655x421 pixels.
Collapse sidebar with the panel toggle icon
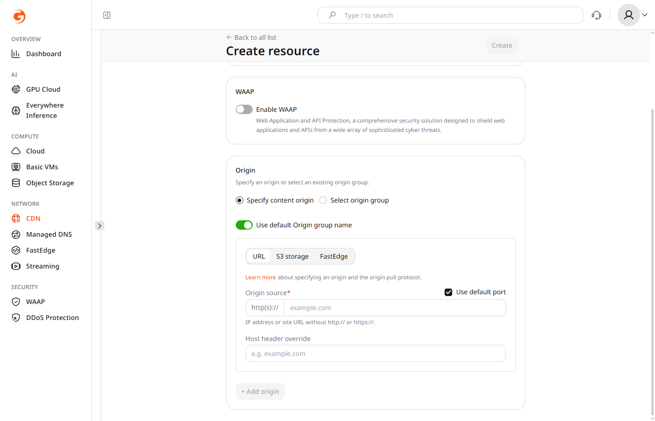(x=107, y=15)
